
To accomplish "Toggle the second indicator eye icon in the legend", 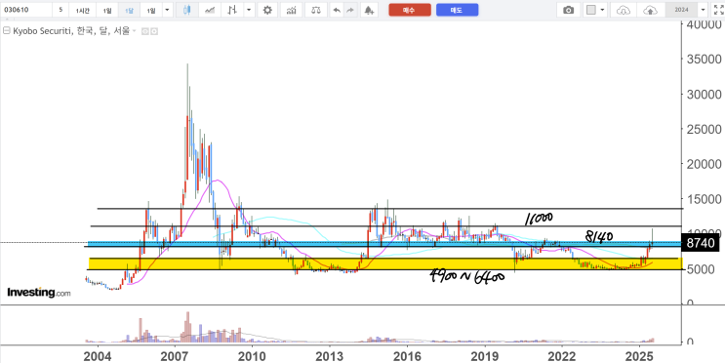I will tap(154, 31).
